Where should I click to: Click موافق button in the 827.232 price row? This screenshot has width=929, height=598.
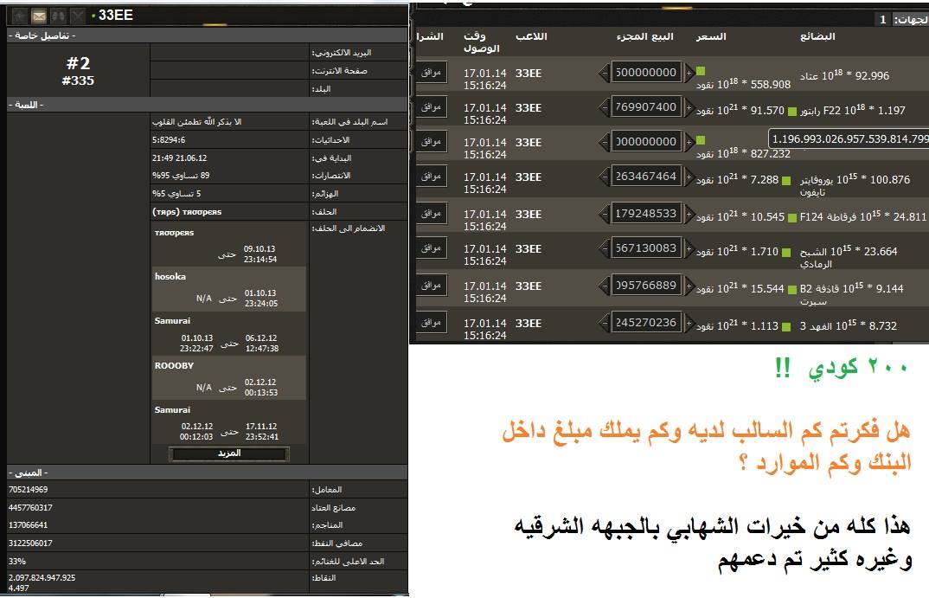(431, 142)
